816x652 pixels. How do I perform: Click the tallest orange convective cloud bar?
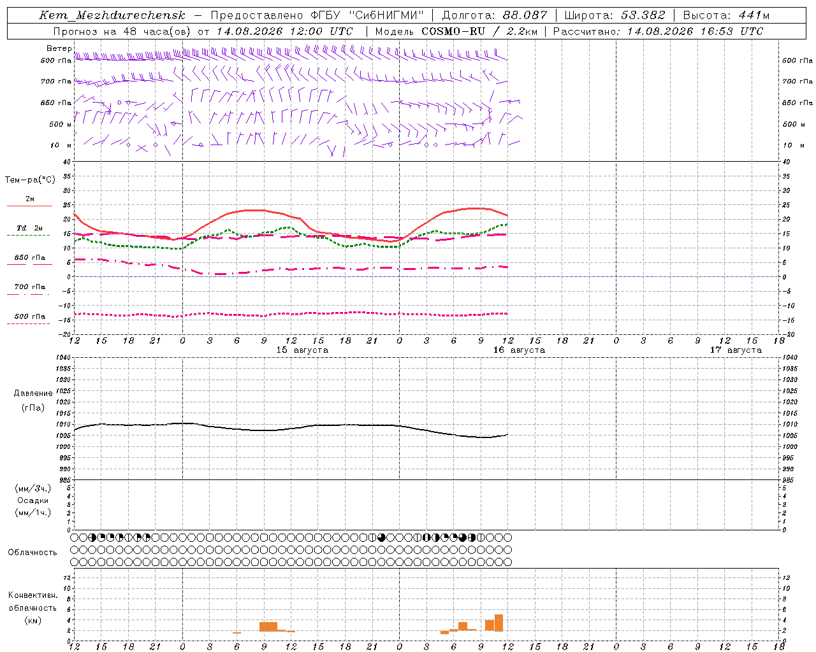(499, 623)
